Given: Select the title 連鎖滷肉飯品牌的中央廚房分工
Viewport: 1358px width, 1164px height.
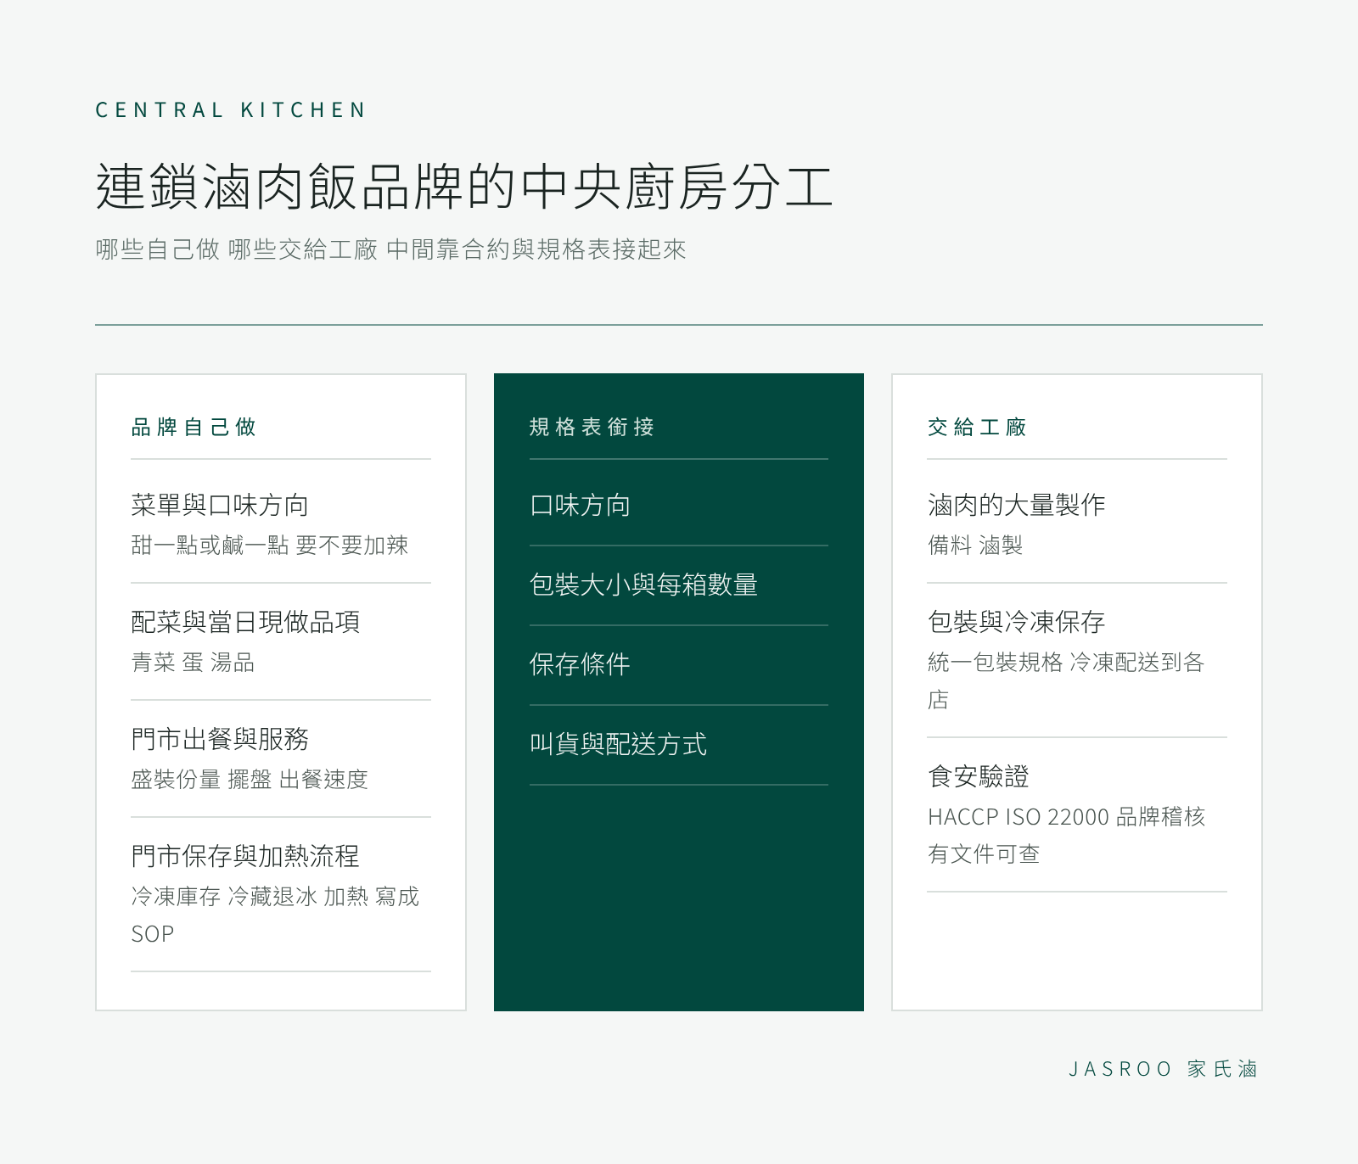Looking at the screenshot, I should tap(464, 187).
